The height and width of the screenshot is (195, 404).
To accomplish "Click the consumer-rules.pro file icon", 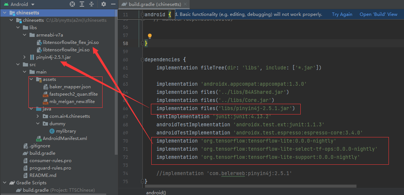I will [x=25, y=160].
